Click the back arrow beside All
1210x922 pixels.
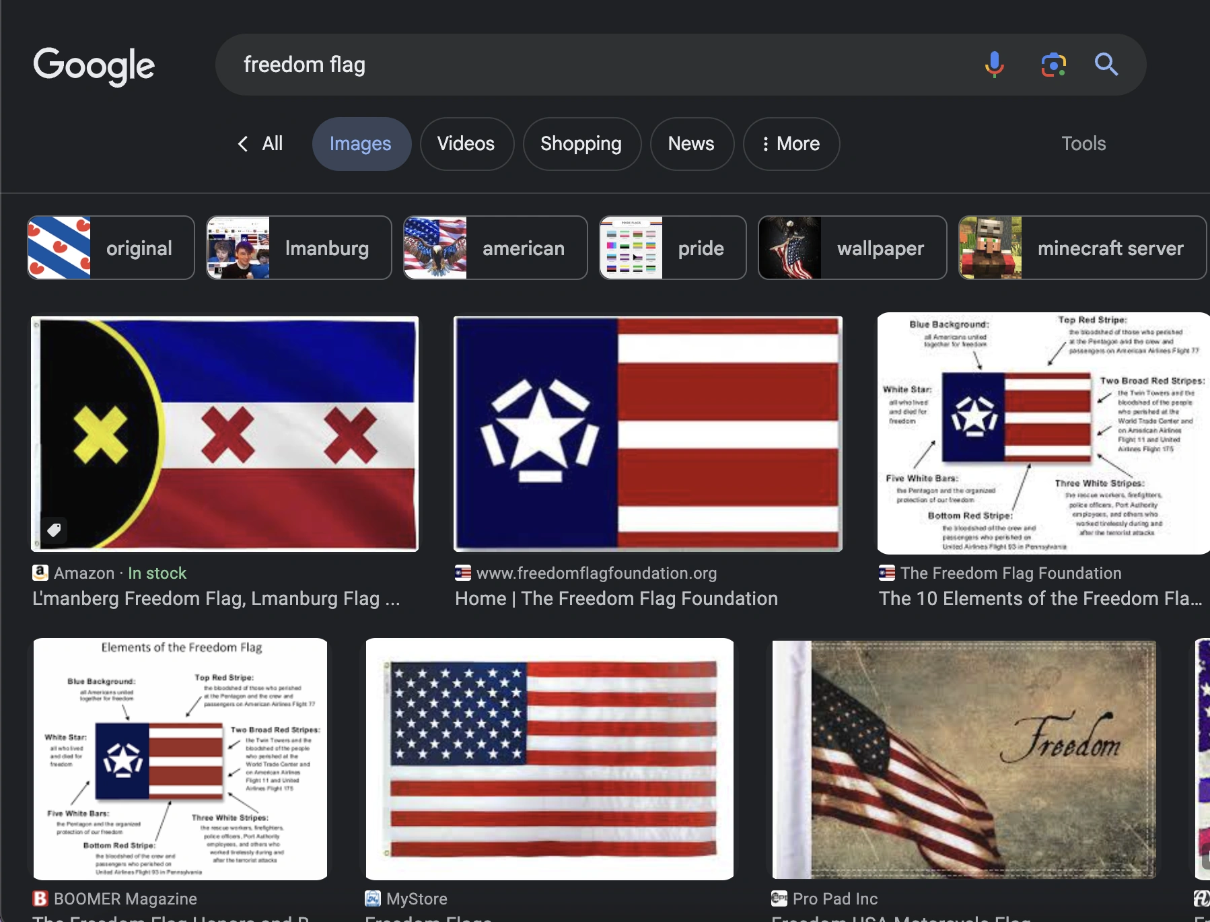pyautogui.click(x=242, y=143)
